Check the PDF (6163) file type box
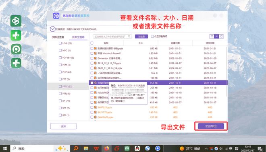266x152 pixels. pyautogui.click(x=60, y=58)
